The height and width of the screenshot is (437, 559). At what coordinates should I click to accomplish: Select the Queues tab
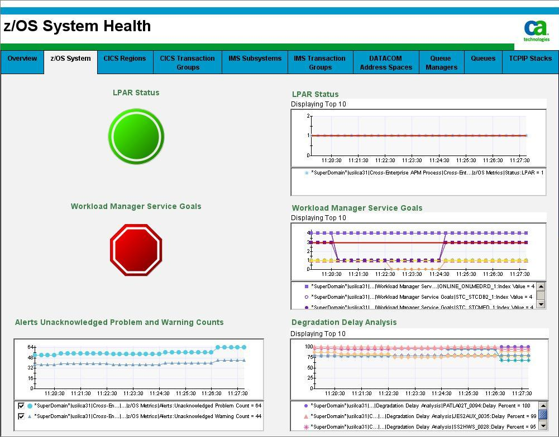click(483, 62)
